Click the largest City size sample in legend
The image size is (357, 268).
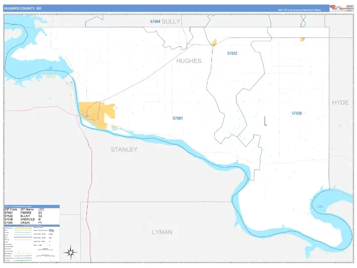[x=51, y=231]
